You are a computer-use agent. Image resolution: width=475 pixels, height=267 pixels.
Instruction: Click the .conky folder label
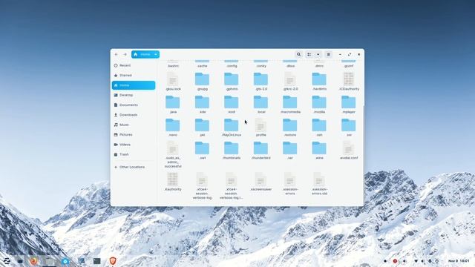click(261, 66)
